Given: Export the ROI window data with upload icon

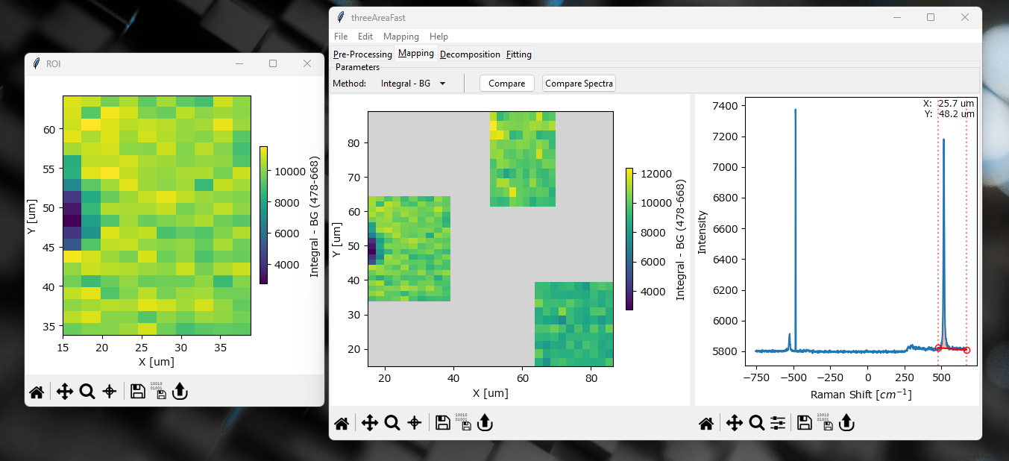Looking at the screenshot, I should coord(179,392).
